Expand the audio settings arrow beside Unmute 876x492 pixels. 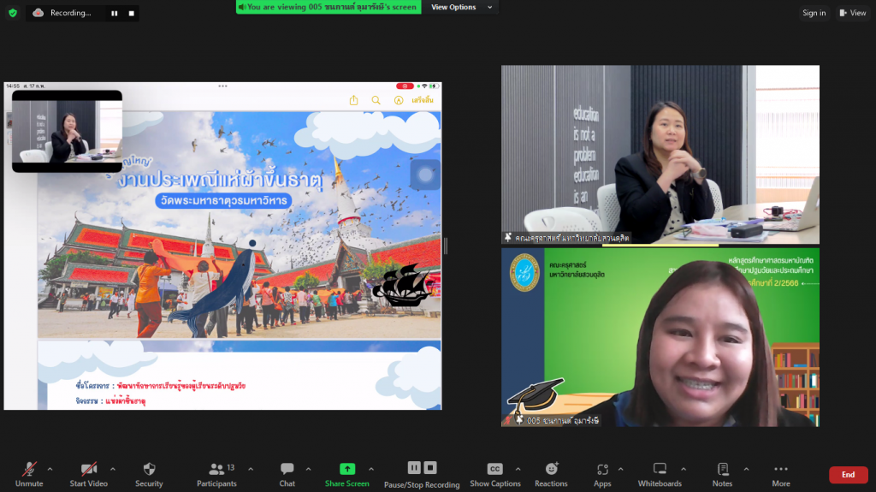pyautogui.click(x=50, y=469)
